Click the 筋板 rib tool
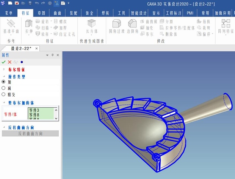This screenshot has width=235, height=179. [x=204, y=22]
